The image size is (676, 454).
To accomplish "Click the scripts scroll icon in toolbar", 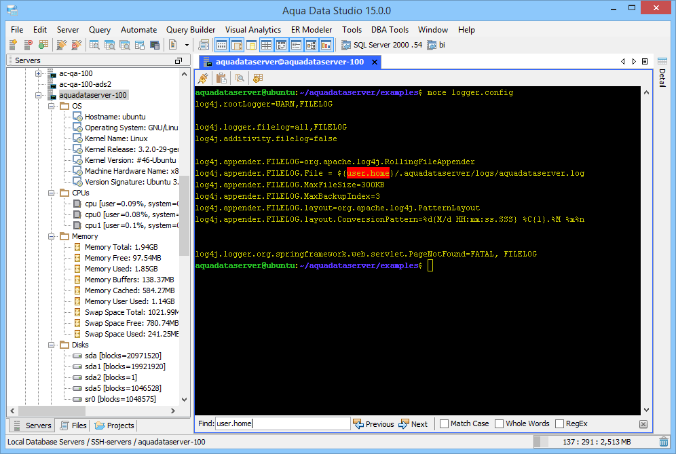I will coord(204,44).
